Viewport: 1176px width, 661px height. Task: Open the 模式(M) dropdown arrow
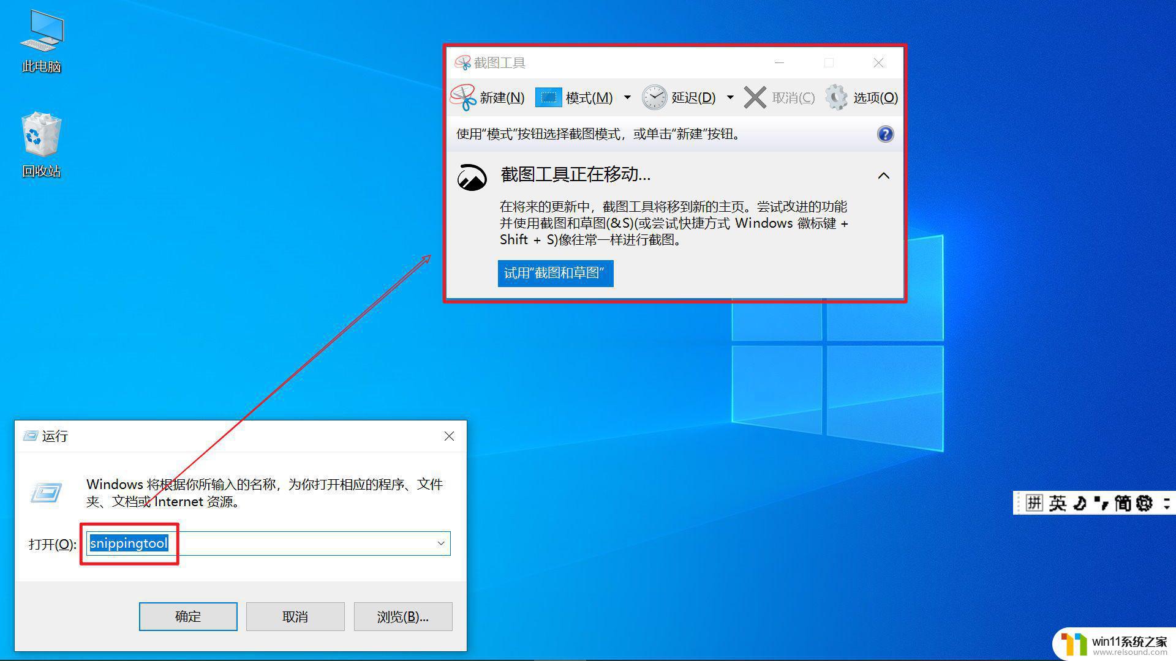click(627, 97)
